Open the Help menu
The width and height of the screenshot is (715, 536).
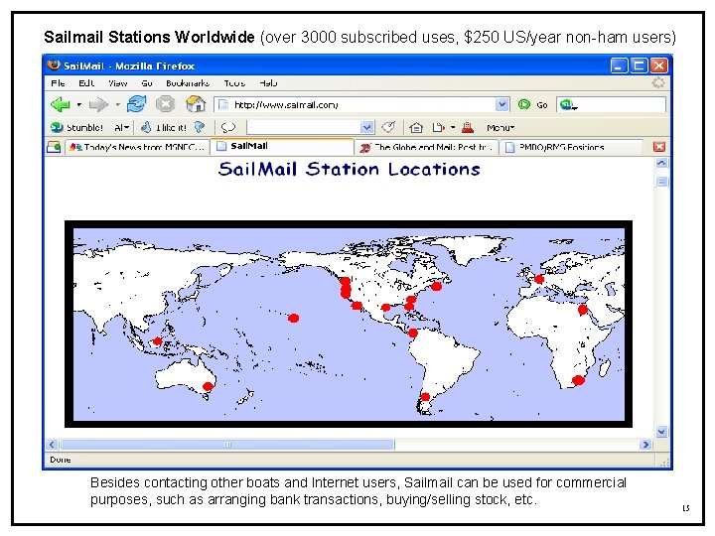(268, 83)
